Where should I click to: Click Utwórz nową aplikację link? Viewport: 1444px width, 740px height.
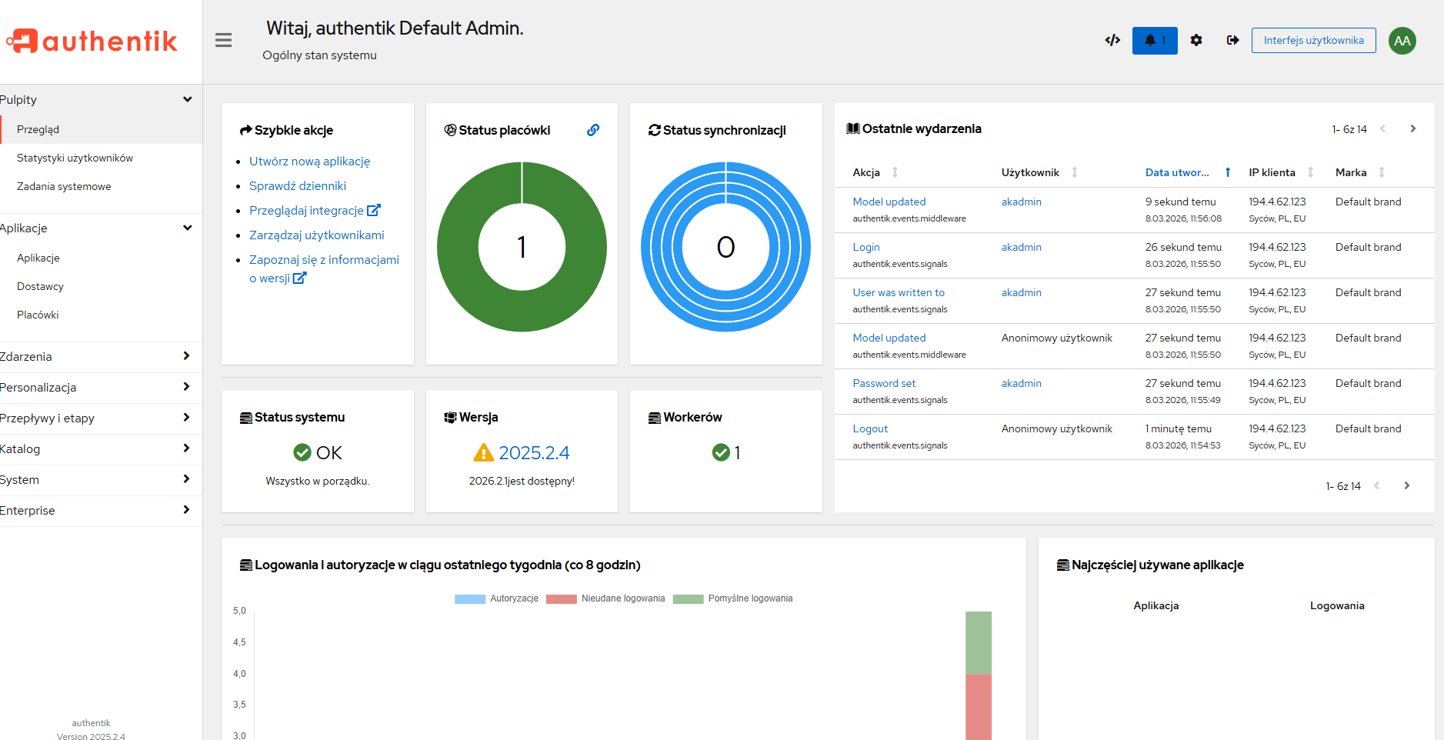(x=309, y=161)
